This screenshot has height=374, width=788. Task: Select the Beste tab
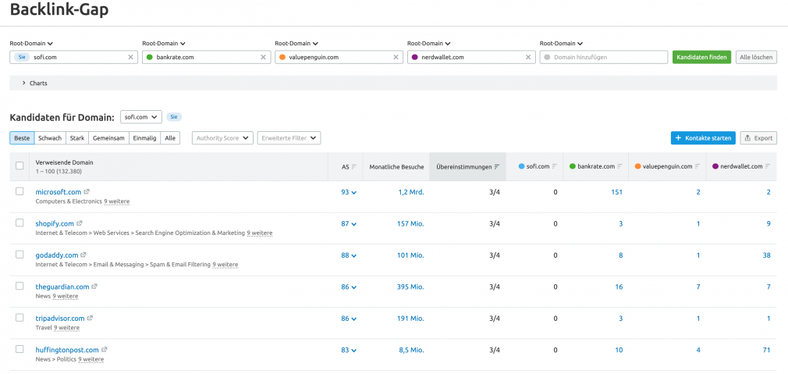tap(22, 137)
